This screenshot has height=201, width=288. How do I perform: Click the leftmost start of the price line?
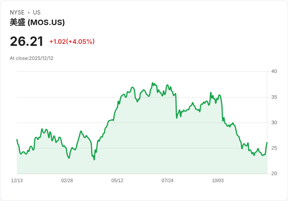point(17,139)
